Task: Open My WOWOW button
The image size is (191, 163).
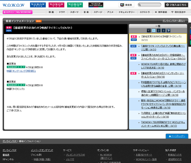Action: 24,12
